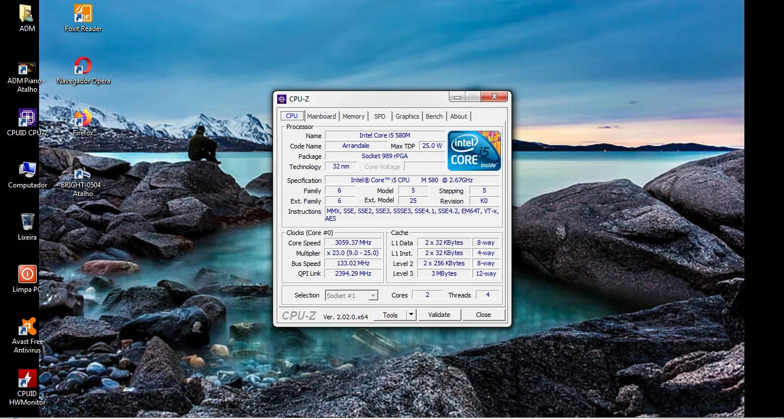Click the empty Core Voltage field
The image size is (784, 419).
[x=424, y=166]
